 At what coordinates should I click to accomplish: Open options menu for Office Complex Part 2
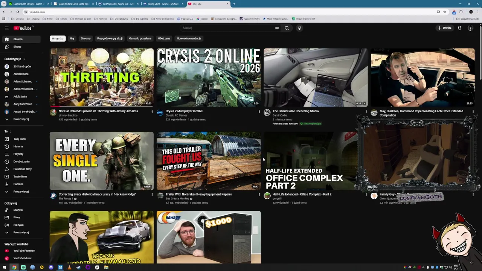pos(366,195)
